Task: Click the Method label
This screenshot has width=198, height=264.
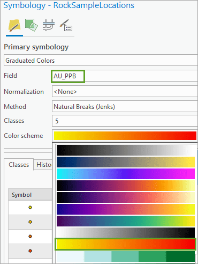Action: [15, 107]
